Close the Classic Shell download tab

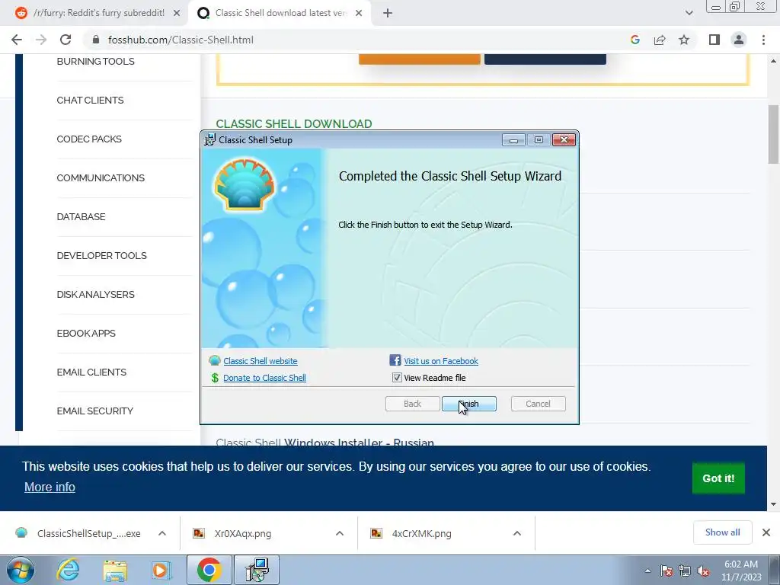coord(359,13)
